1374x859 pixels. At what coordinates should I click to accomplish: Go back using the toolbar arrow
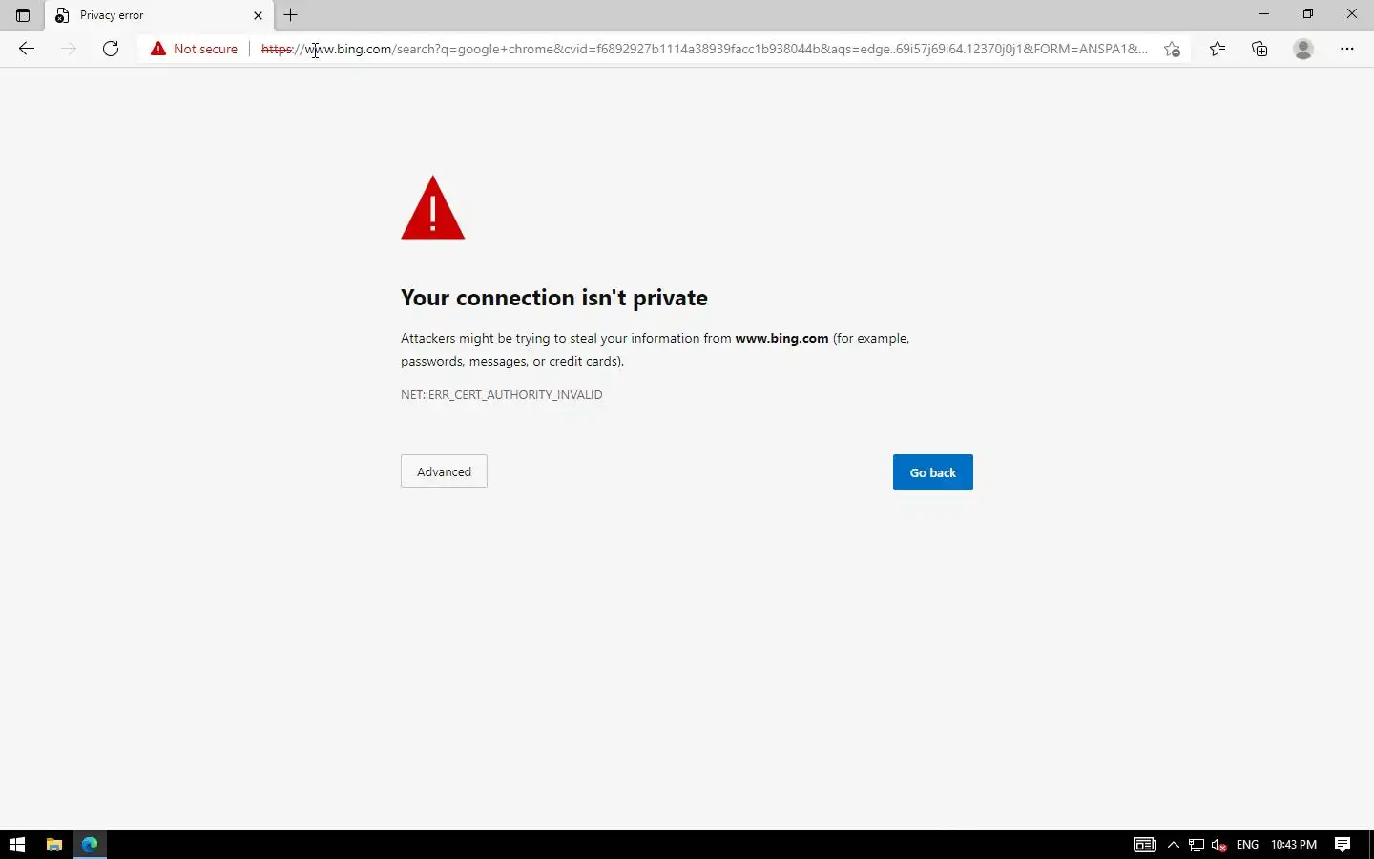pyautogui.click(x=27, y=49)
